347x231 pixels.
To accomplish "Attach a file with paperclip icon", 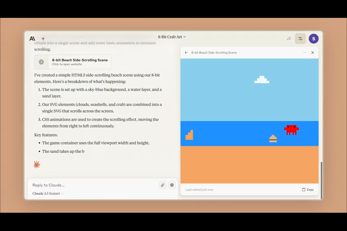I will click(163, 185).
